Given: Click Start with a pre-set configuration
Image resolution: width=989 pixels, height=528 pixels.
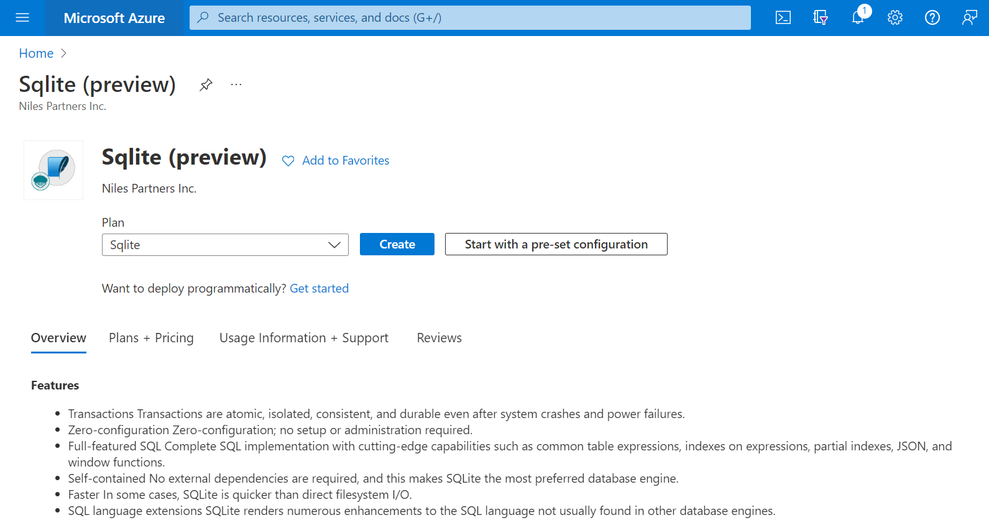Looking at the screenshot, I should 556,244.
